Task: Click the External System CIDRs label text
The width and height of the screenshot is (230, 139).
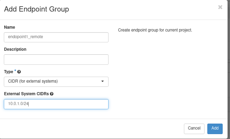Action: 27,94
